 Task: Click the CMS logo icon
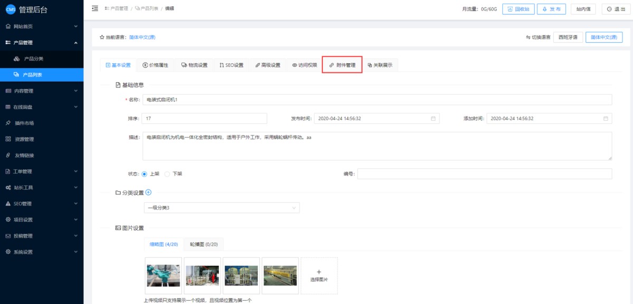[x=11, y=9]
